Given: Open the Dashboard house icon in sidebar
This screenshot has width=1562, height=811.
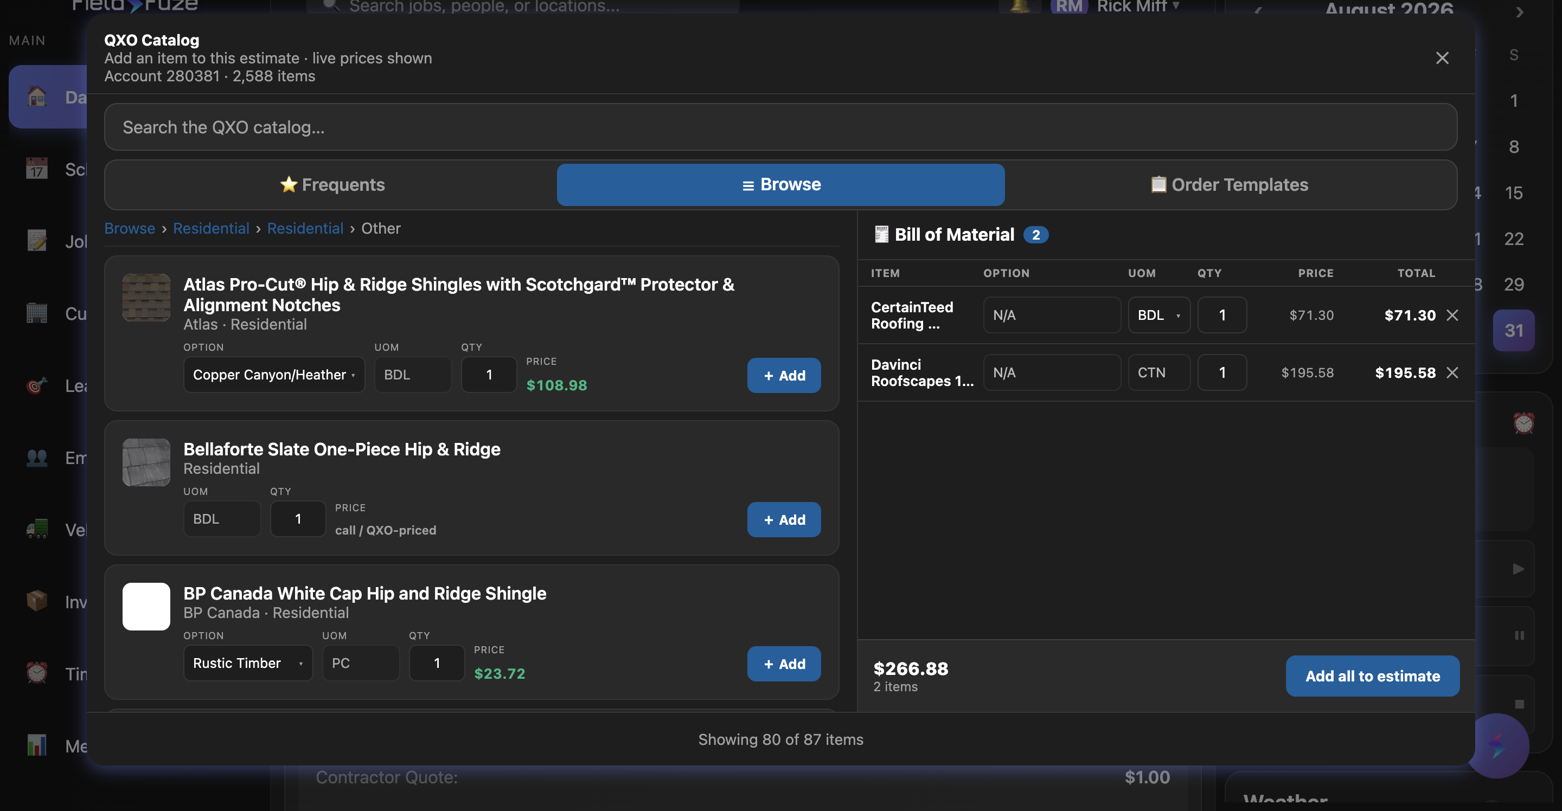Looking at the screenshot, I should (37, 97).
